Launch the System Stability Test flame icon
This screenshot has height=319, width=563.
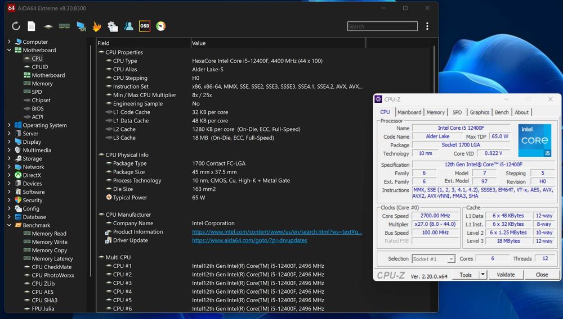97,26
